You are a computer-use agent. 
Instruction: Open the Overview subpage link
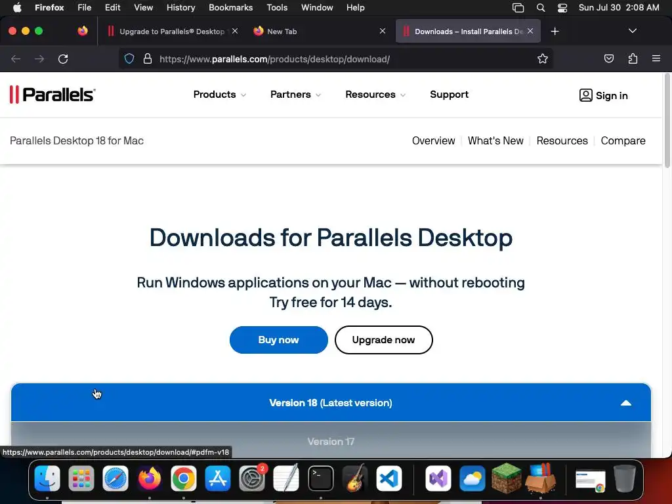[x=433, y=140]
